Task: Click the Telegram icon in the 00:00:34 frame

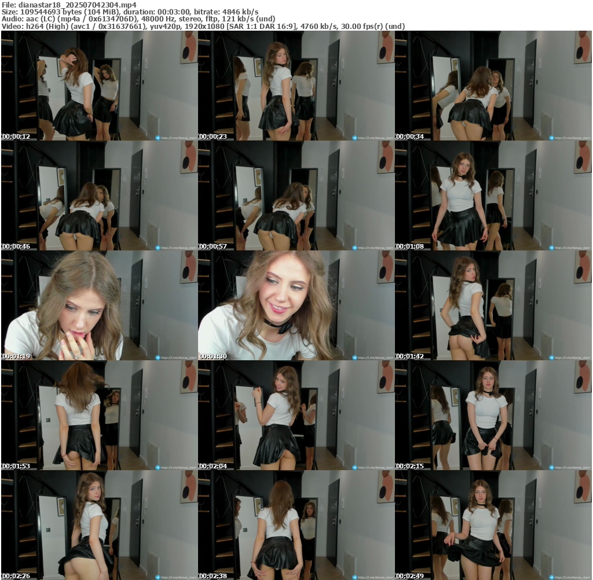Action: click(x=551, y=138)
